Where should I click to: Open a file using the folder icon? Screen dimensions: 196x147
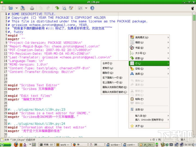[x=11, y=8]
